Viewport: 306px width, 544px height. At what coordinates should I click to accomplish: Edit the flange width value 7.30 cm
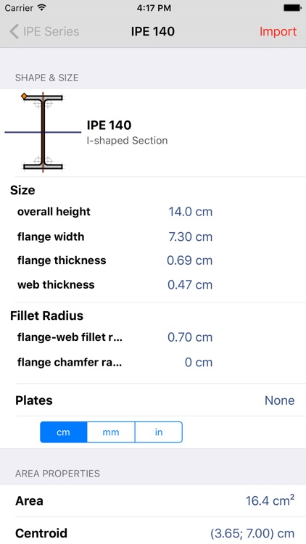[190, 237]
